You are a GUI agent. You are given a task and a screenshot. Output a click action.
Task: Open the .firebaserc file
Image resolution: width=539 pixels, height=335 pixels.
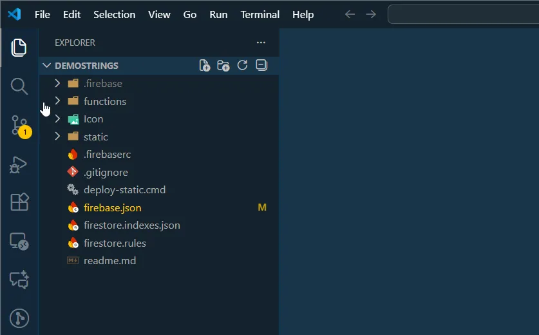107,155
